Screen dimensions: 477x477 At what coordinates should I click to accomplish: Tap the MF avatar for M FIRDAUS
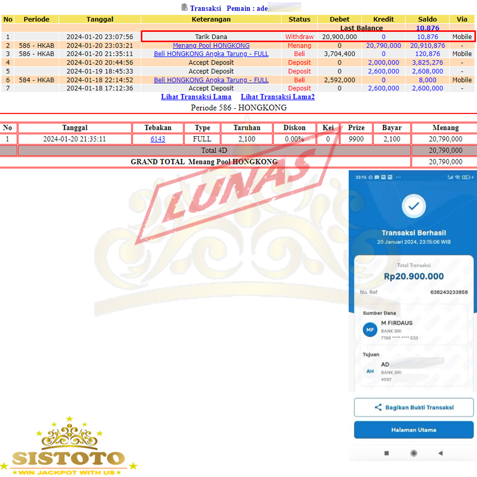point(369,330)
